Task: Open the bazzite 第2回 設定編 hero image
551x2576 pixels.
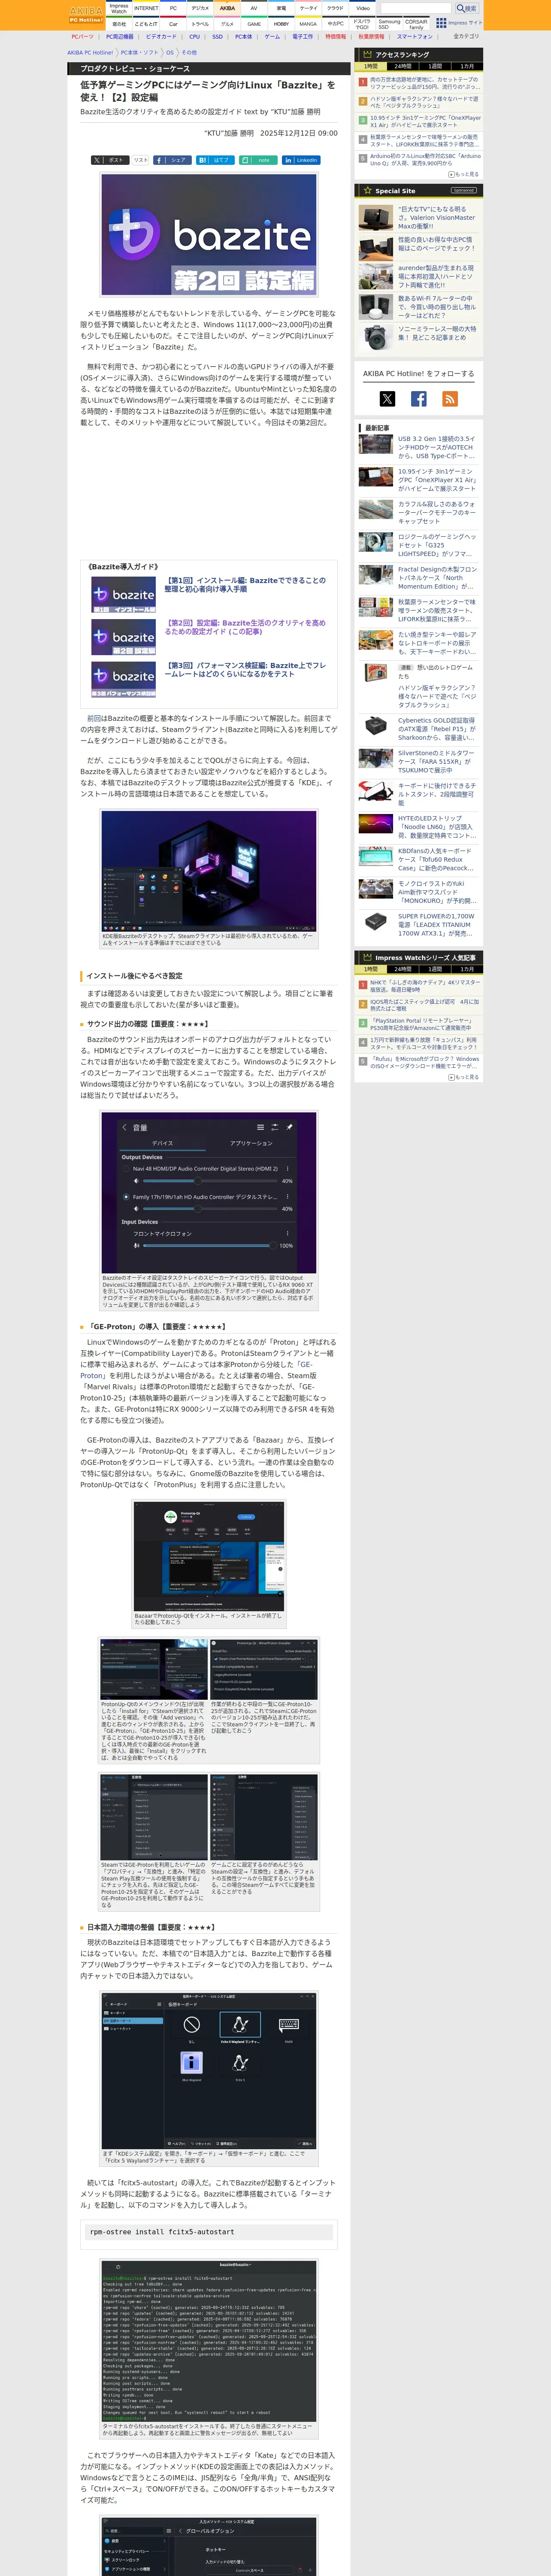Action: [209, 235]
